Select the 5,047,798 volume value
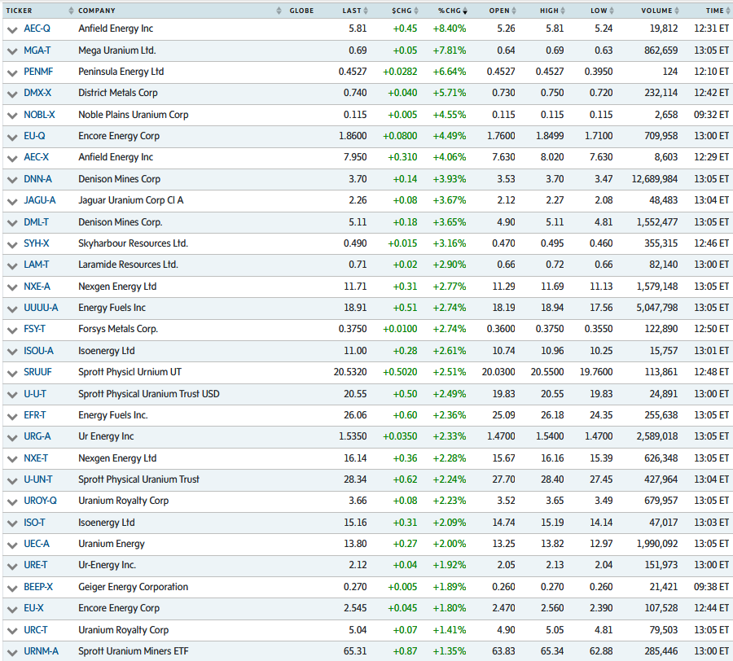 [x=656, y=308]
